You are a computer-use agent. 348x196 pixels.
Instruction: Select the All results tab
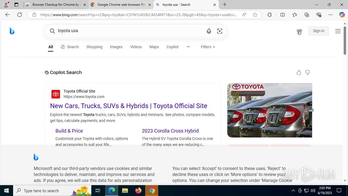[x=51, y=47]
